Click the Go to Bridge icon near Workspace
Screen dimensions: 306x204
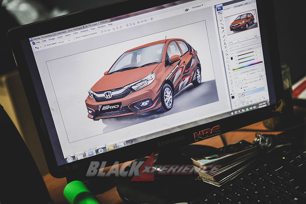point(187,10)
